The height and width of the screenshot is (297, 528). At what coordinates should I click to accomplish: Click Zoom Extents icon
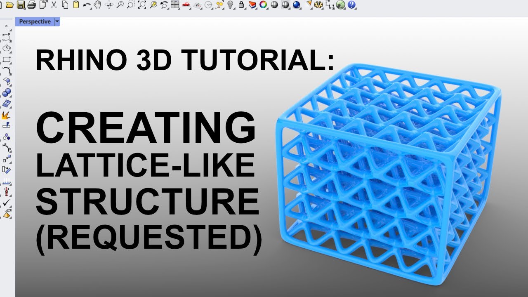click(x=142, y=5)
